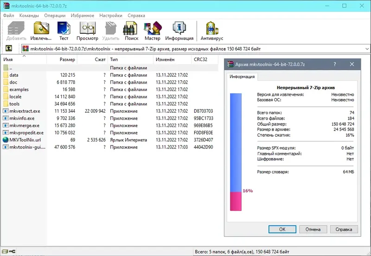Open the Справка menu
Screen dimensions: 371x256
tap(136, 16)
